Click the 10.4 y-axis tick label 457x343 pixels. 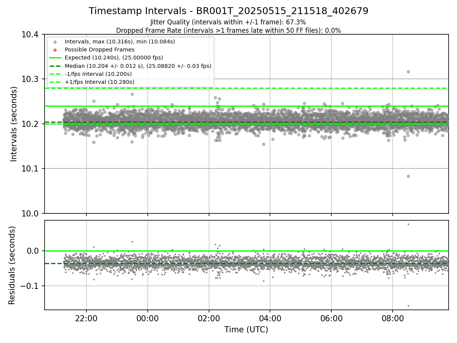pyautogui.click(x=30, y=35)
